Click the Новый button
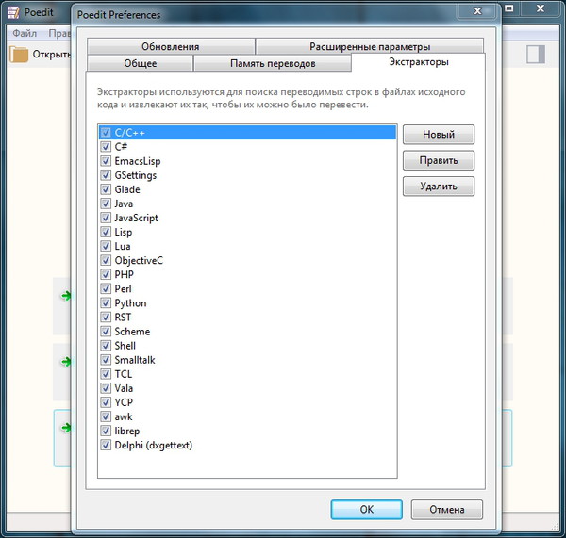The image size is (566, 538). tap(438, 135)
